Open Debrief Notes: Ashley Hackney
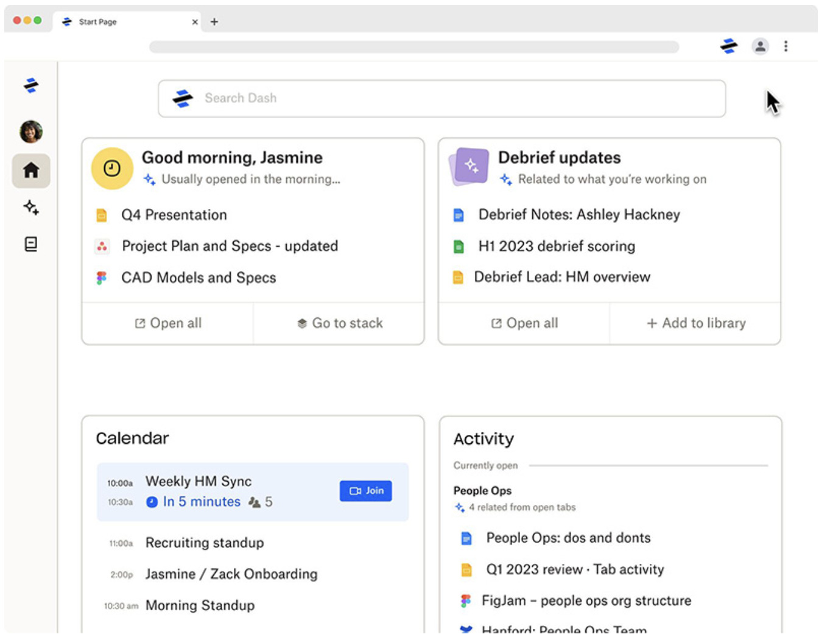830x637 pixels. coord(579,214)
